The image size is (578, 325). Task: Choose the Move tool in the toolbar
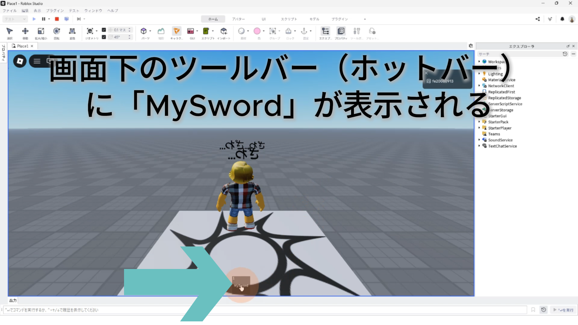pos(25,31)
